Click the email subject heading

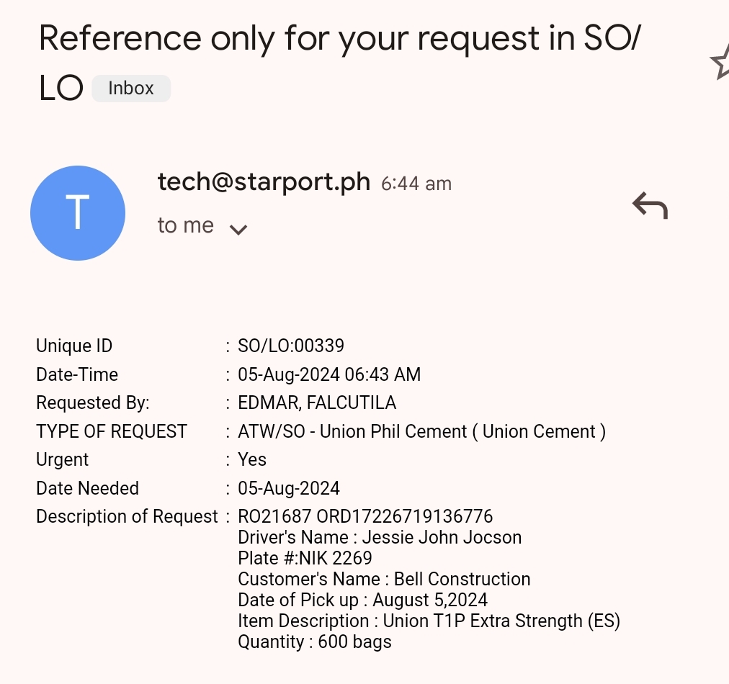(x=339, y=38)
